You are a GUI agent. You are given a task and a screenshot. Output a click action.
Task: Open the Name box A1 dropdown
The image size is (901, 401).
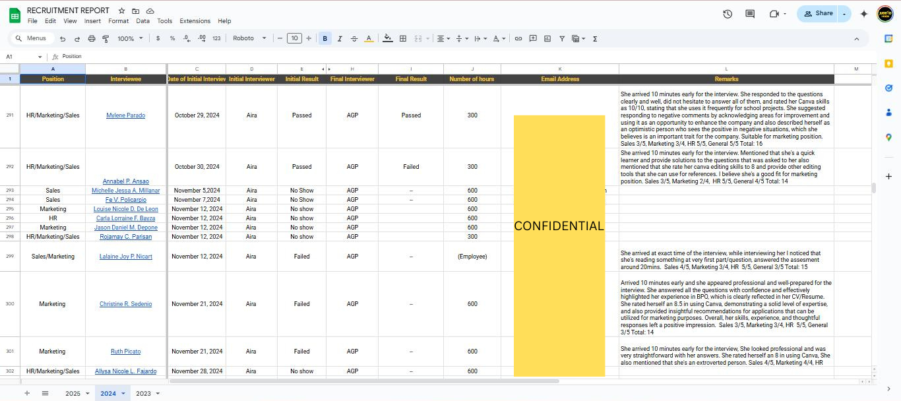click(x=40, y=57)
